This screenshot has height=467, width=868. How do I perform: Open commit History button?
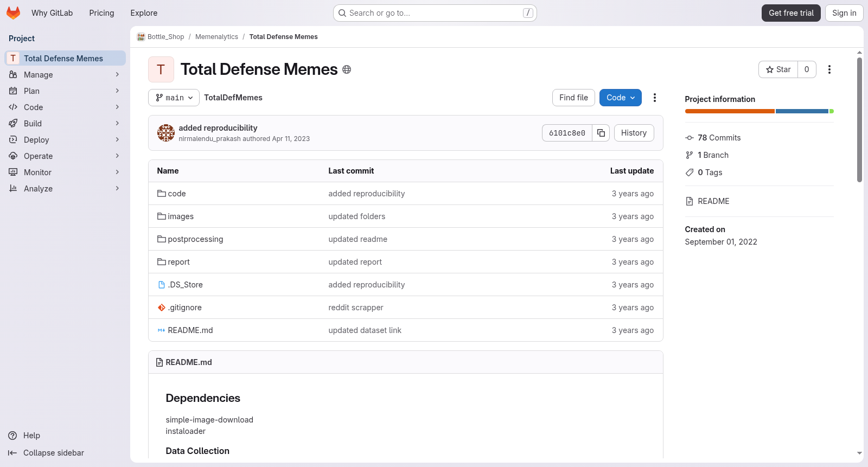point(634,133)
